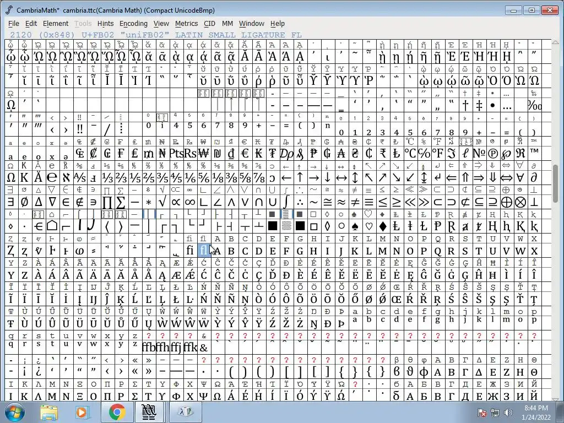
Task: Open the Help menu
Action: (278, 23)
